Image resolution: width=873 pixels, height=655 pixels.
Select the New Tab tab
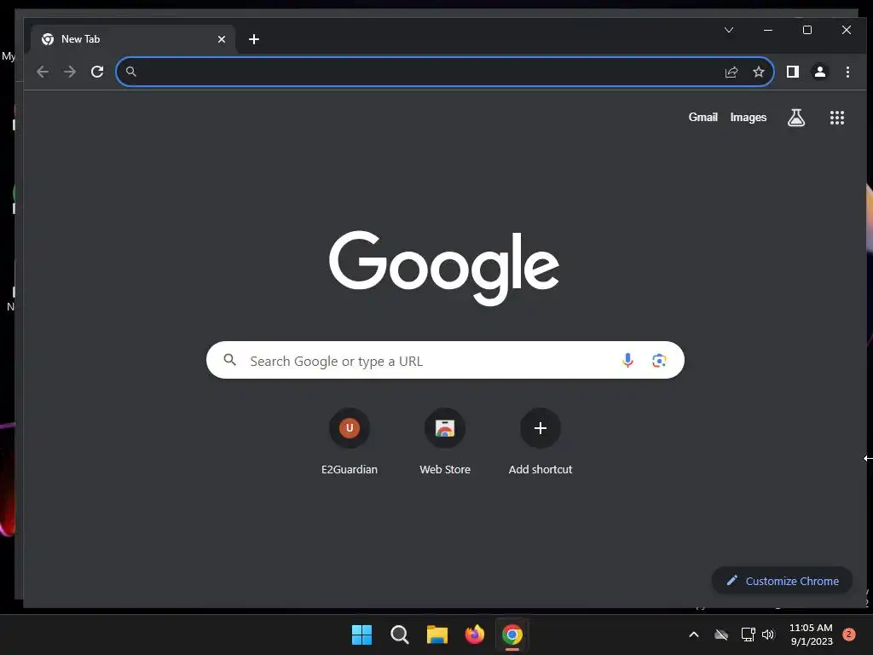pos(132,39)
